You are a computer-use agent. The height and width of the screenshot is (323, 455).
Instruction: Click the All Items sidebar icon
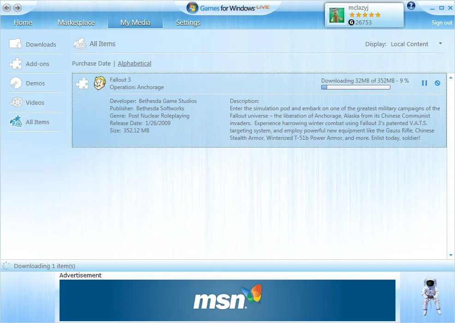tap(16, 122)
